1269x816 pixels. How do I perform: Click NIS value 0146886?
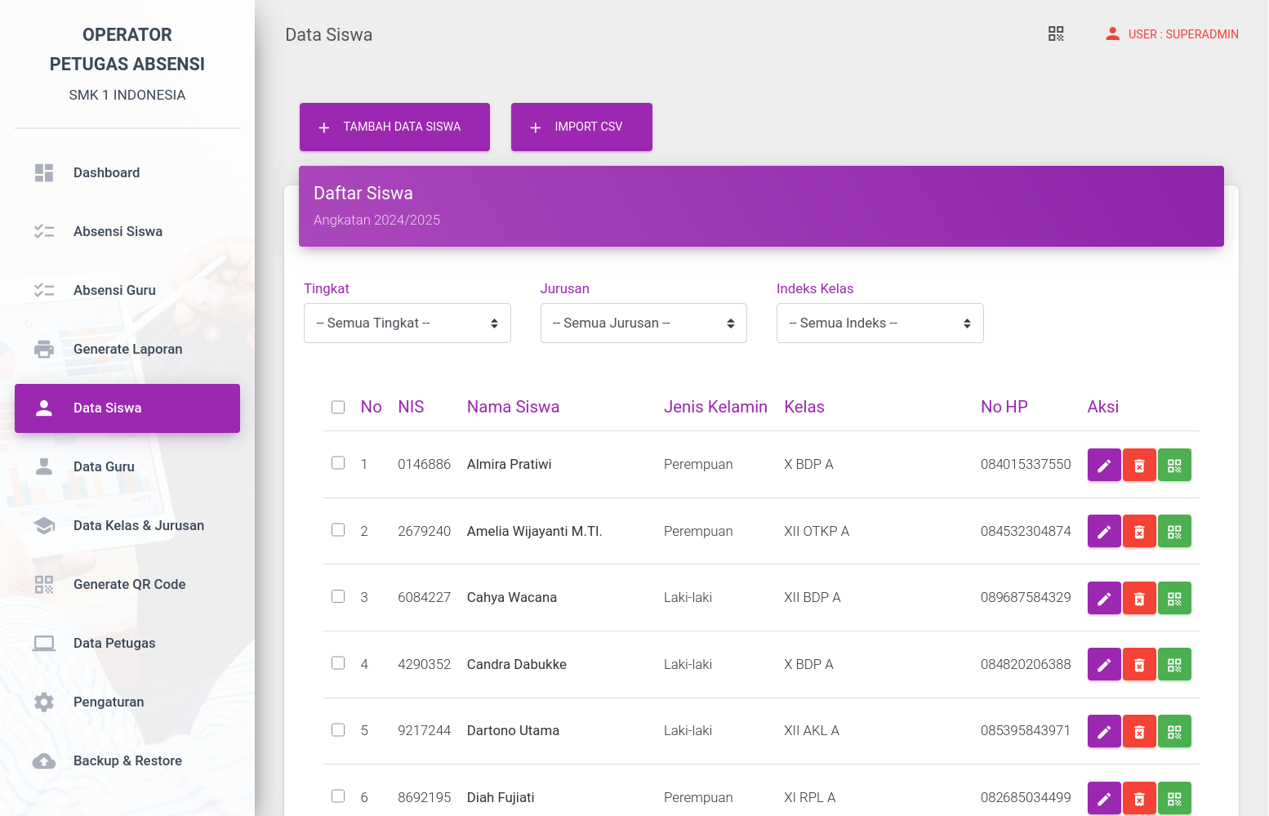click(424, 464)
